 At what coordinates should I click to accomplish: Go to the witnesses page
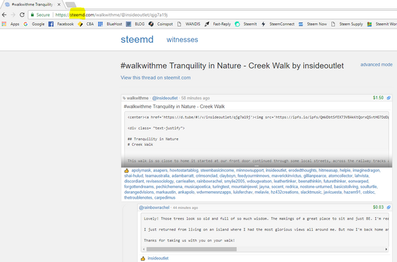(x=182, y=40)
